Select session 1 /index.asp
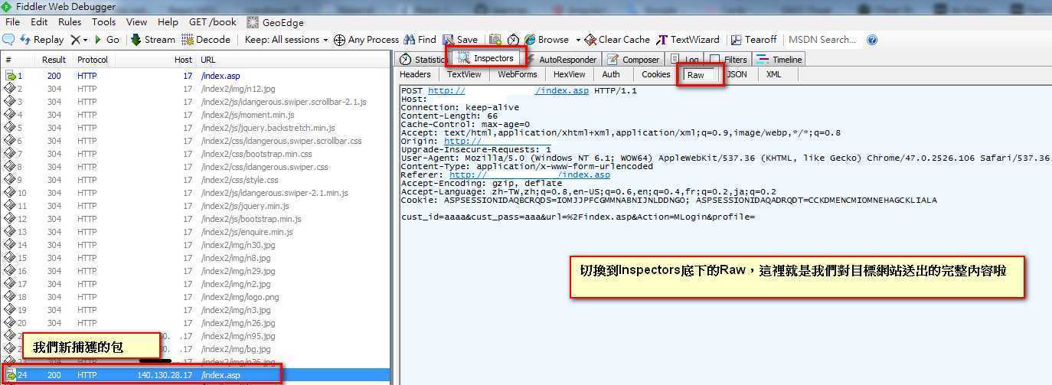1052x385 pixels. point(196,76)
